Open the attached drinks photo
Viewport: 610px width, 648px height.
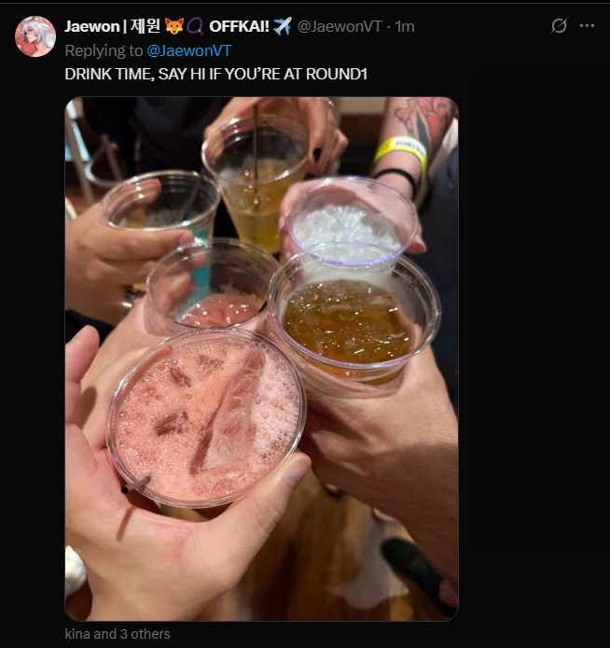pos(261,359)
